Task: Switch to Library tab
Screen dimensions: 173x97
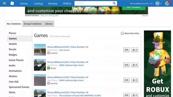Action: 49,24
